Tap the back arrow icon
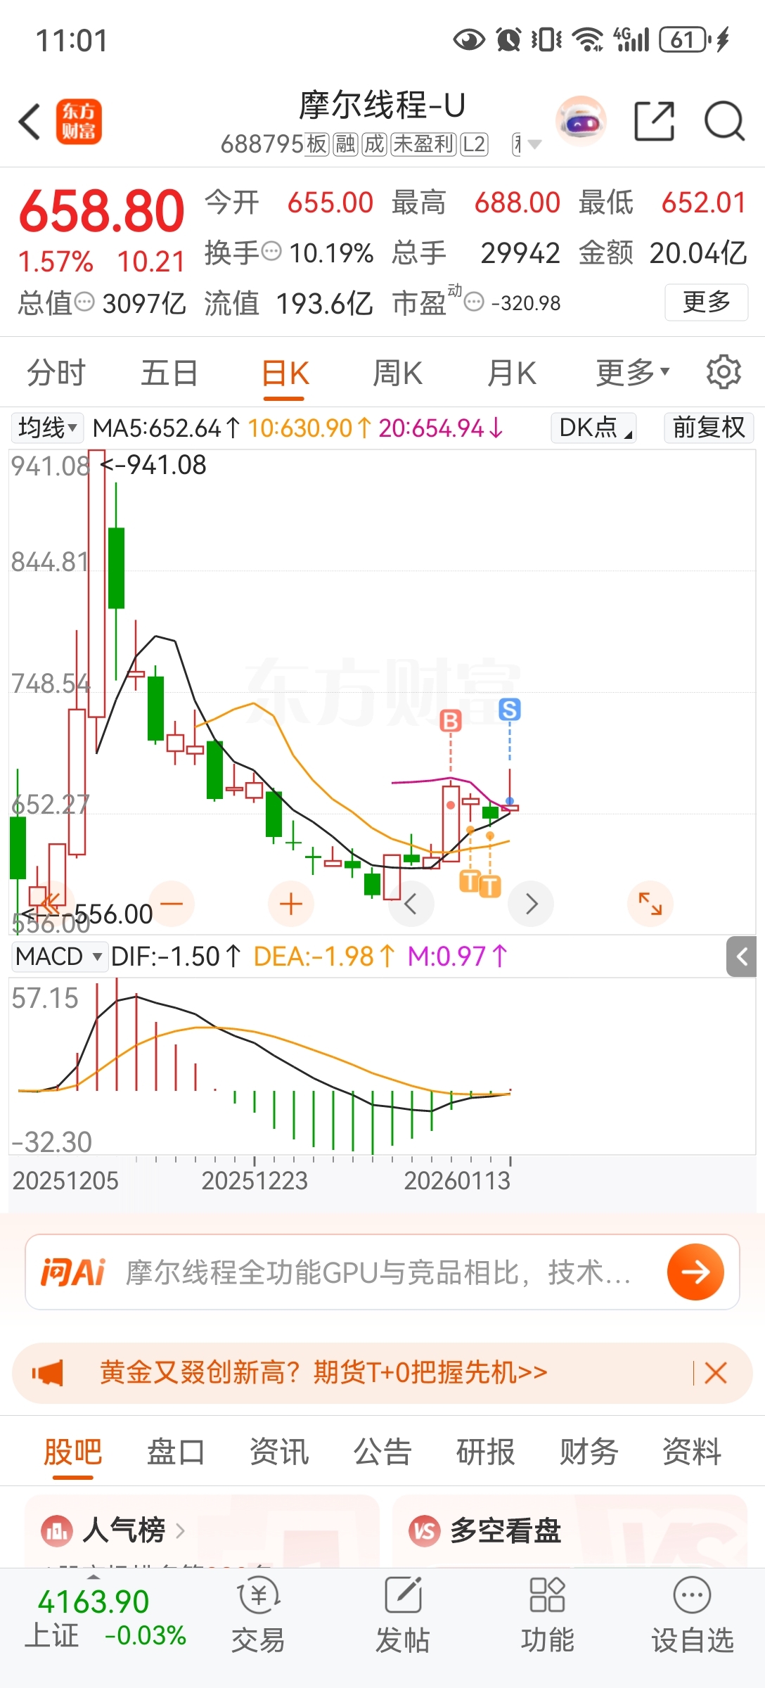This screenshot has height=1688, width=765. (30, 122)
